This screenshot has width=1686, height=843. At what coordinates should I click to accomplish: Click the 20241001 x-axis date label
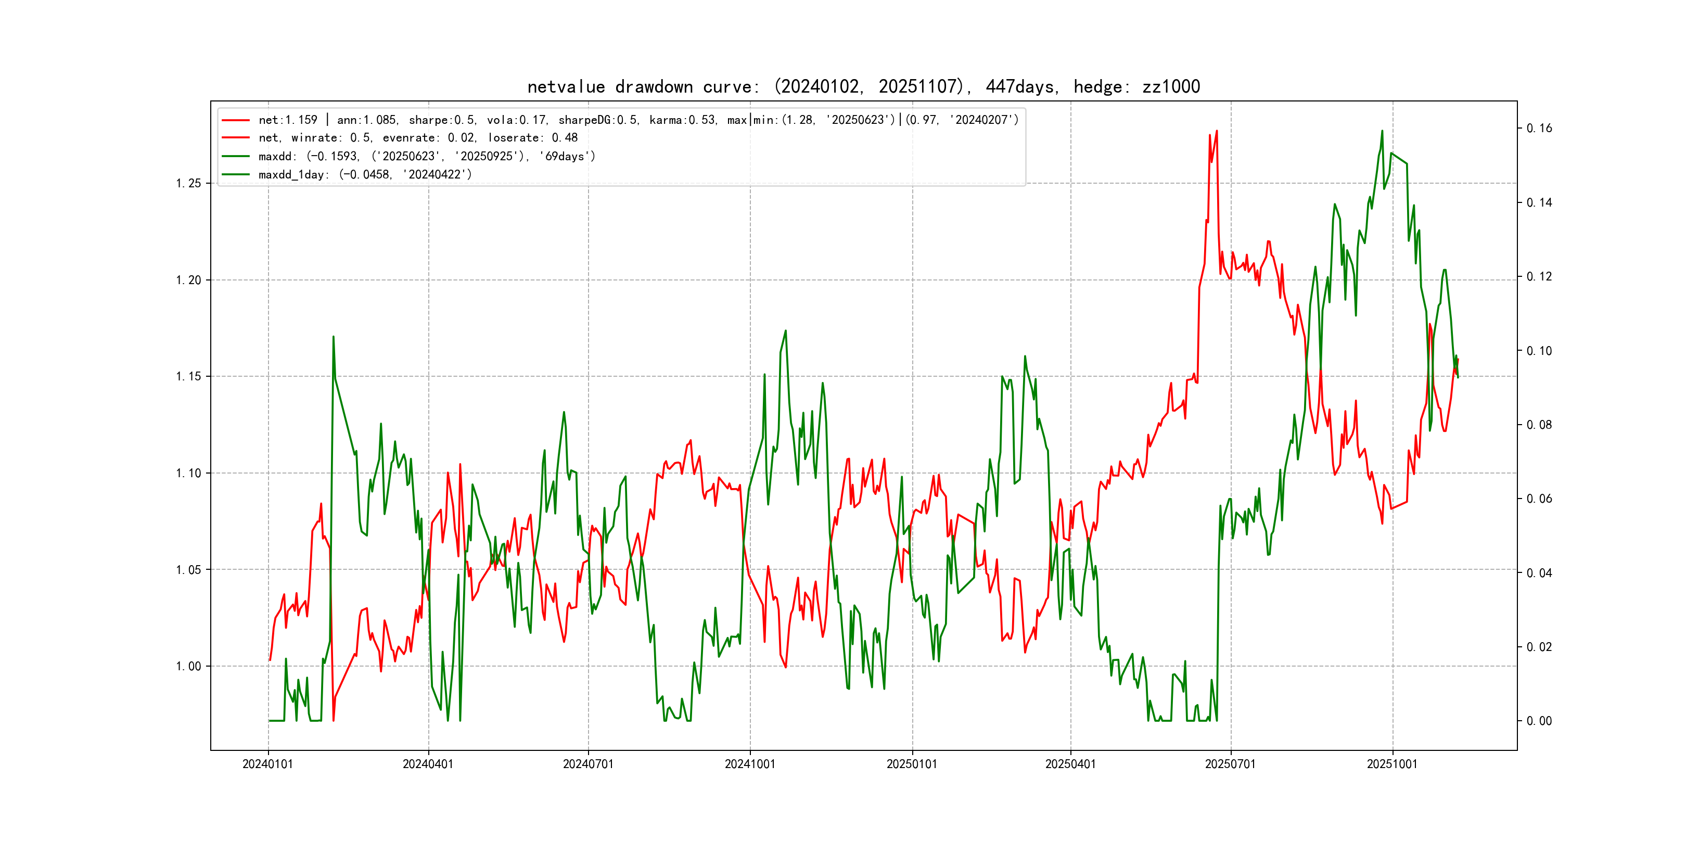click(750, 764)
